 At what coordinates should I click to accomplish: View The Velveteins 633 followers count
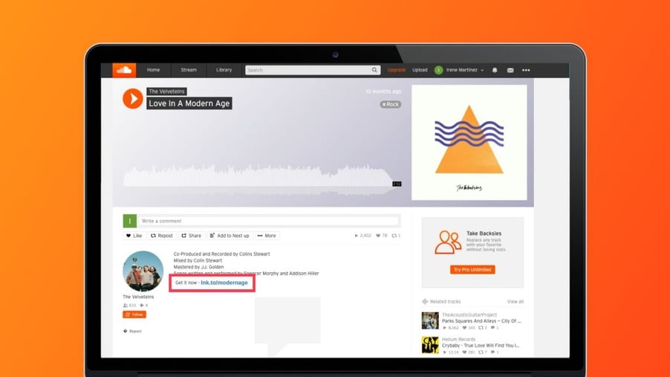click(129, 305)
